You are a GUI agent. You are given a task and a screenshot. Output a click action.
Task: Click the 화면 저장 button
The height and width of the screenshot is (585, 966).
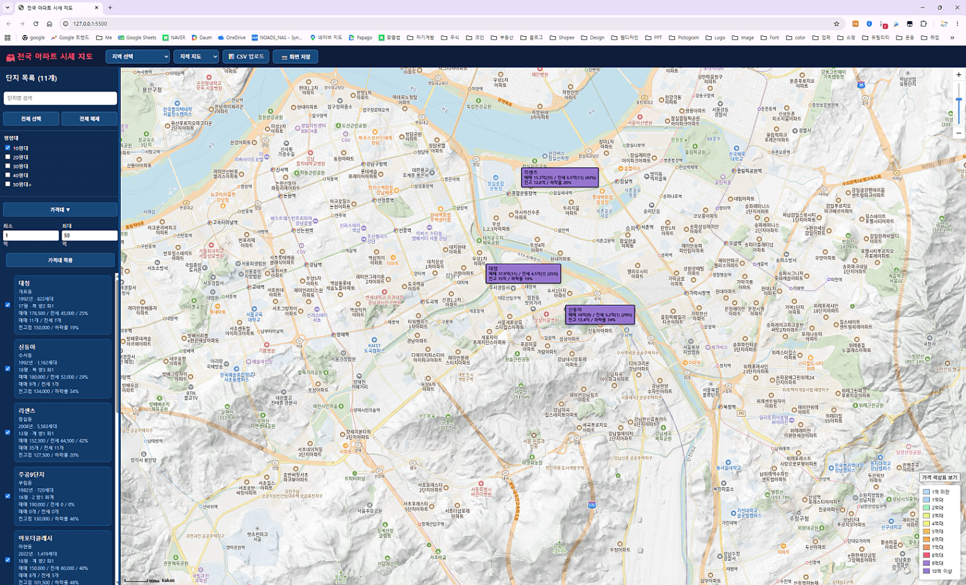296,57
